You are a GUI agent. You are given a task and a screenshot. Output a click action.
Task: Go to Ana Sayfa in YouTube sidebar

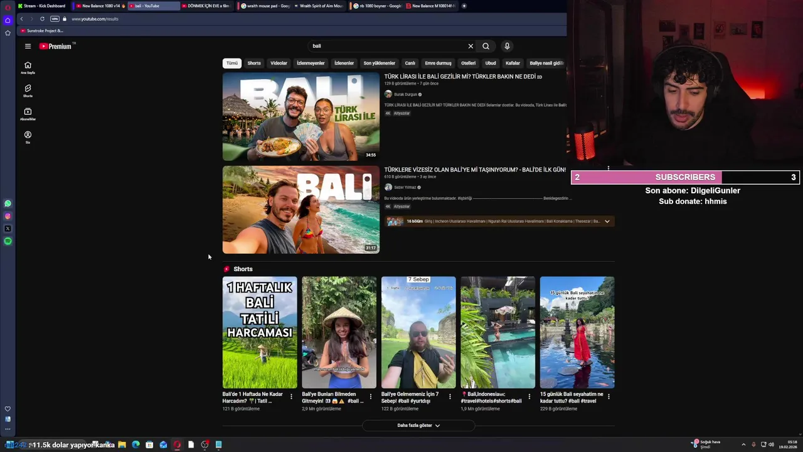pos(28,68)
